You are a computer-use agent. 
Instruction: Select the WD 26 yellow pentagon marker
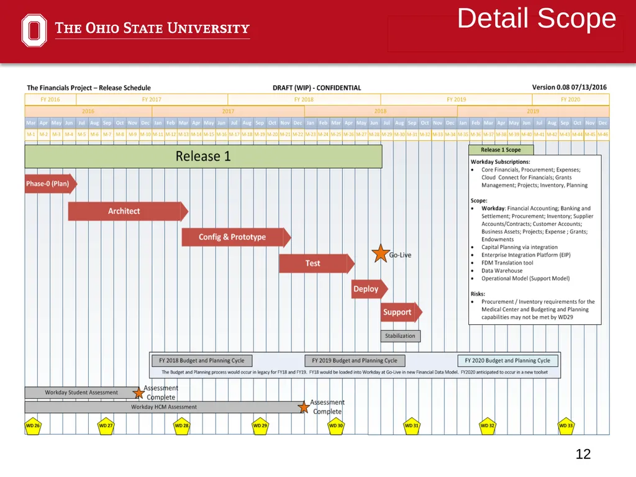(x=33, y=426)
